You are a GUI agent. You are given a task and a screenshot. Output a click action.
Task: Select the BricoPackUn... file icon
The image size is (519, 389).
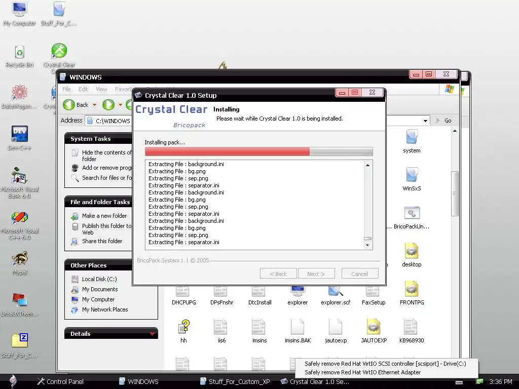click(x=412, y=217)
